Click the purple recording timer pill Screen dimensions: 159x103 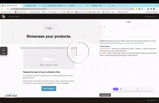click(x=116, y=89)
